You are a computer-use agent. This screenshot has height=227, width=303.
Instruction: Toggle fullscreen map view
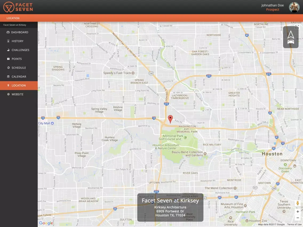(x=297, y=27)
